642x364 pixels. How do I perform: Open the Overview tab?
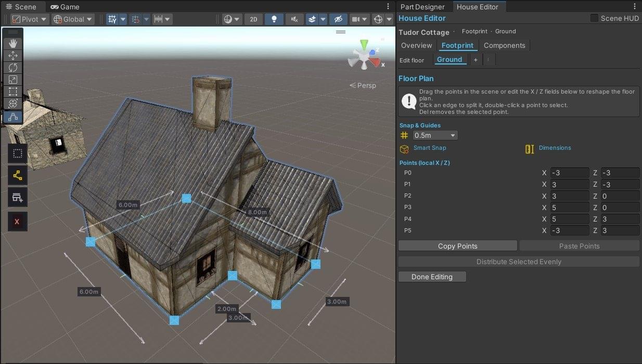[x=416, y=46]
